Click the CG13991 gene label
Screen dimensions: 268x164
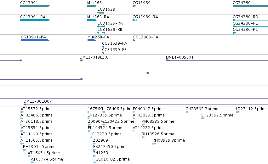29,3
